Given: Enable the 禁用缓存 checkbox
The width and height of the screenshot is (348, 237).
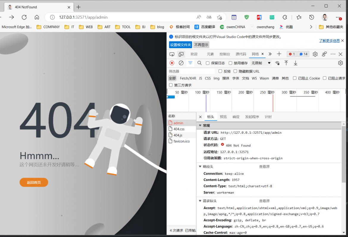Looking at the screenshot, I should [231, 63].
